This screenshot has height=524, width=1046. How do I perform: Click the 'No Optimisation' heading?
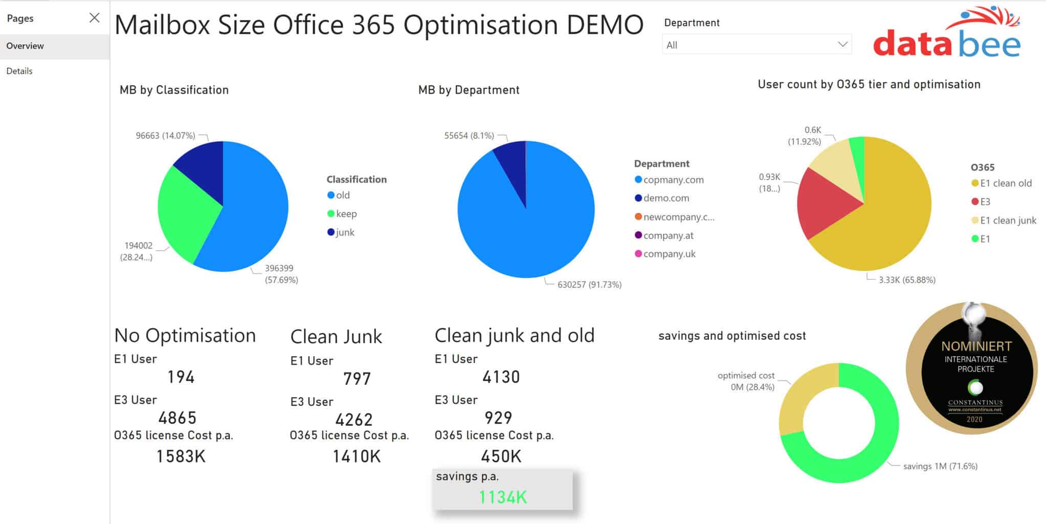(x=185, y=336)
